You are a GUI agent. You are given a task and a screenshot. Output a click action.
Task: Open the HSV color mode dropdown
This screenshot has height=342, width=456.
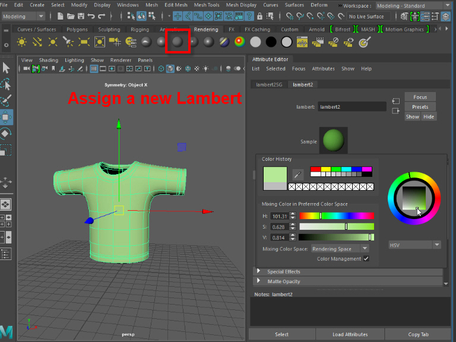tap(415, 245)
